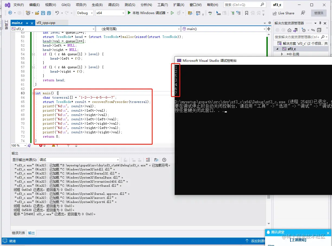This screenshot has height=246, width=332.
Task: Save main.c with the single floppy disk icon
Action: click(x=43, y=13)
